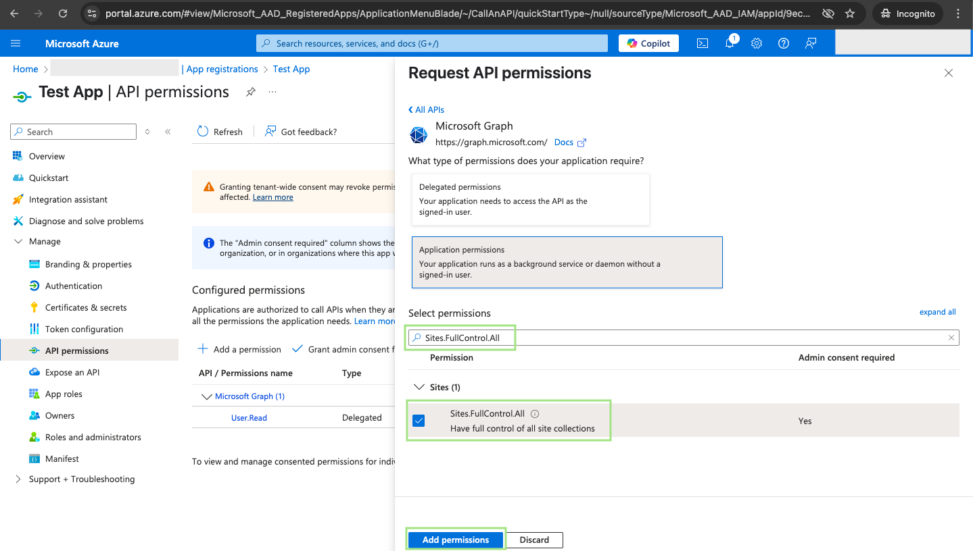This screenshot has height=551, width=973.
Task: Click Add a permission
Action: (239, 349)
